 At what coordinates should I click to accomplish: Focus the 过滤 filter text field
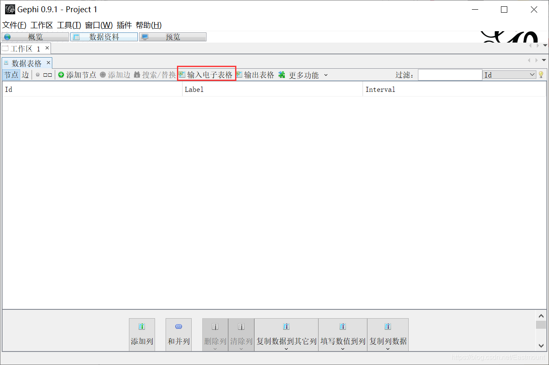click(x=450, y=75)
